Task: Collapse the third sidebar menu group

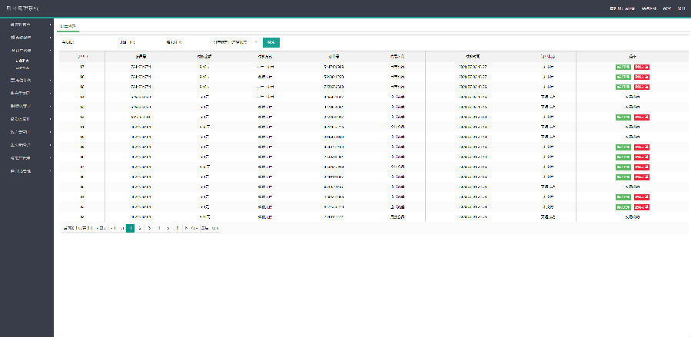Action: pyautogui.click(x=27, y=51)
